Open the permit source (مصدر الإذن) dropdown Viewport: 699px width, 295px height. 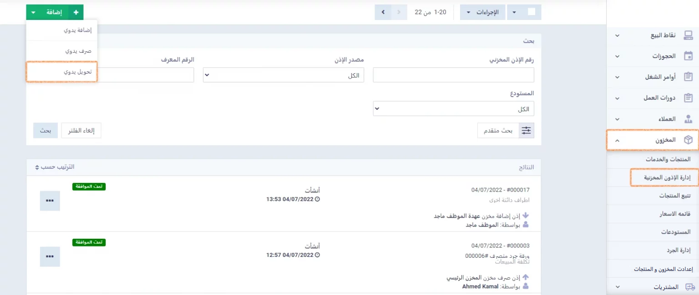(x=283, y=75)
